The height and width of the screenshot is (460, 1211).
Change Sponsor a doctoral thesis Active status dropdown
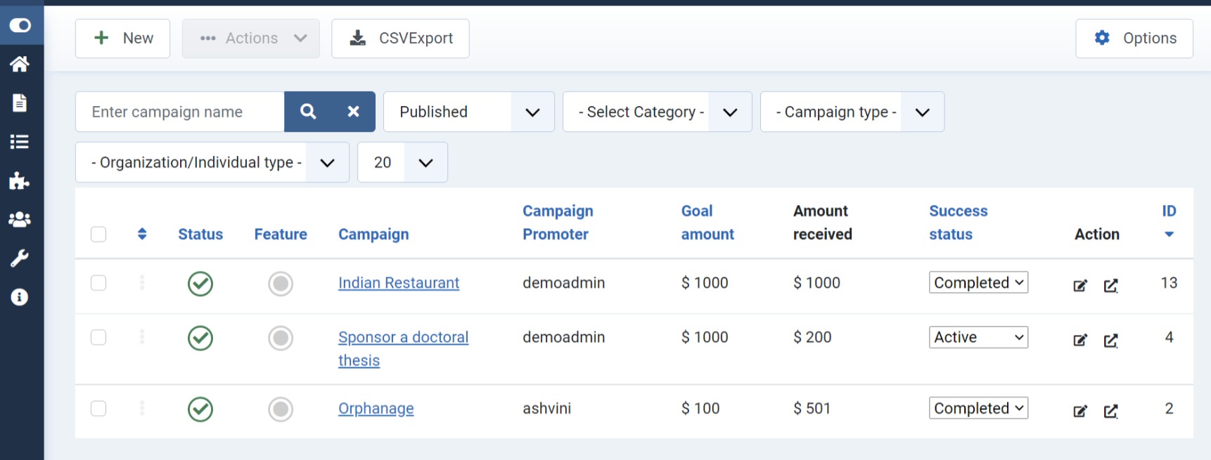[978, 338]
